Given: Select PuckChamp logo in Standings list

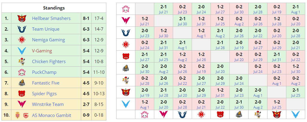Looking at the screenshot, I should pos(21,72).
